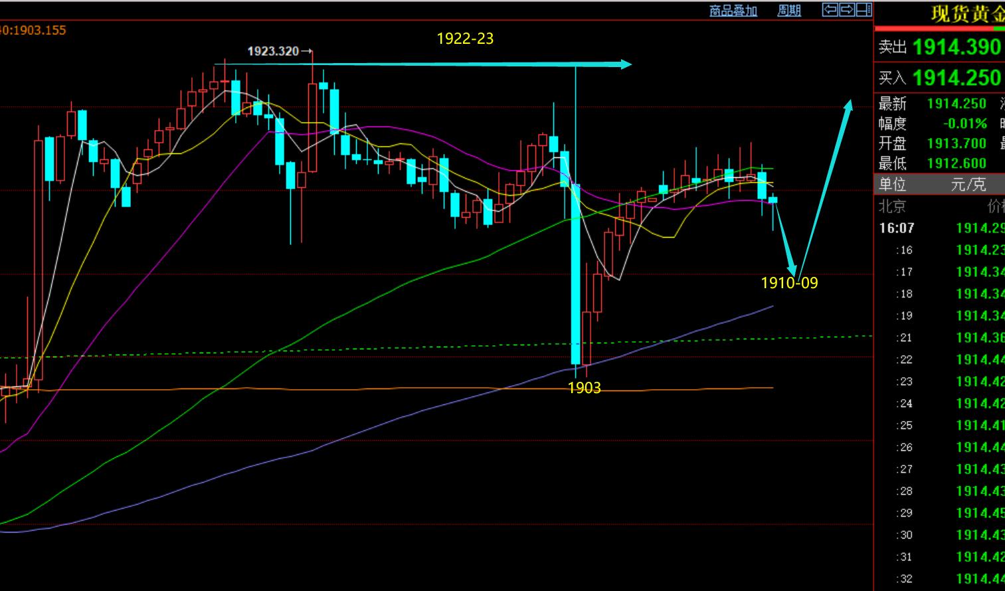
Task: Click the left arrow navigation icon
Action: (x=830, y=9)
